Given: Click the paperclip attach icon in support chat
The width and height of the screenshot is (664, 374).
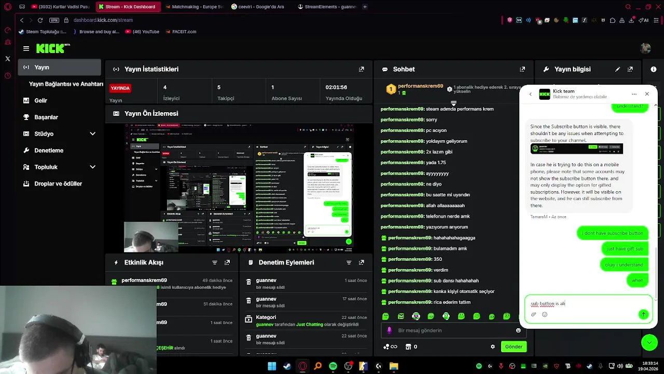Looking at the screenshot, I should 533,314.
